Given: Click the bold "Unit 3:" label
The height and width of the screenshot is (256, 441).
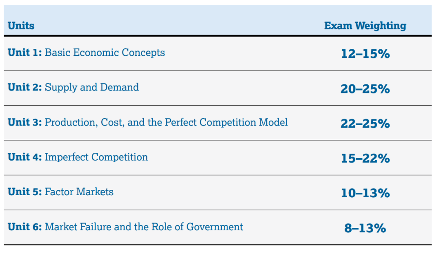Looking at the screenshot, I should click(x=25, y=122).
